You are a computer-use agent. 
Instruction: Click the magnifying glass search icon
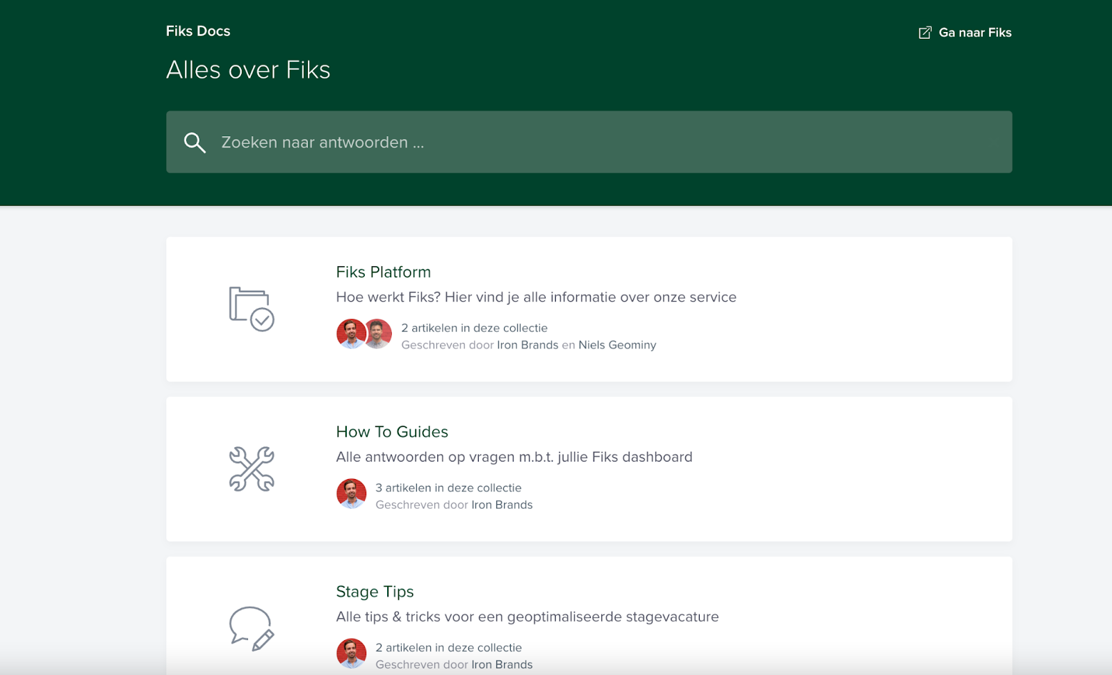(x=195, y=143)
